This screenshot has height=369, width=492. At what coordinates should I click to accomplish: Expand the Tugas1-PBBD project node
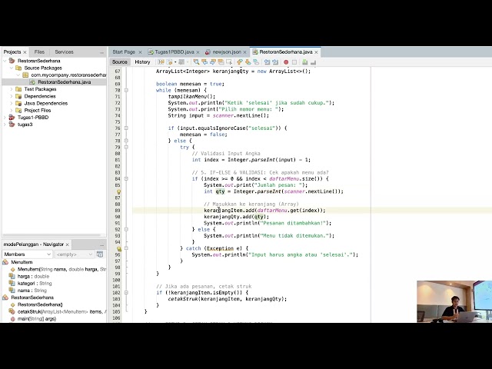[4, 117]
